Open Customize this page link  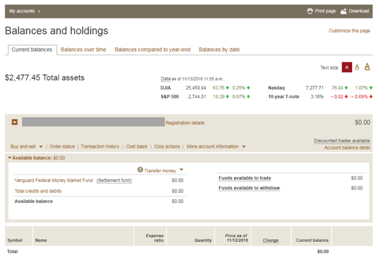click(349, 31)
